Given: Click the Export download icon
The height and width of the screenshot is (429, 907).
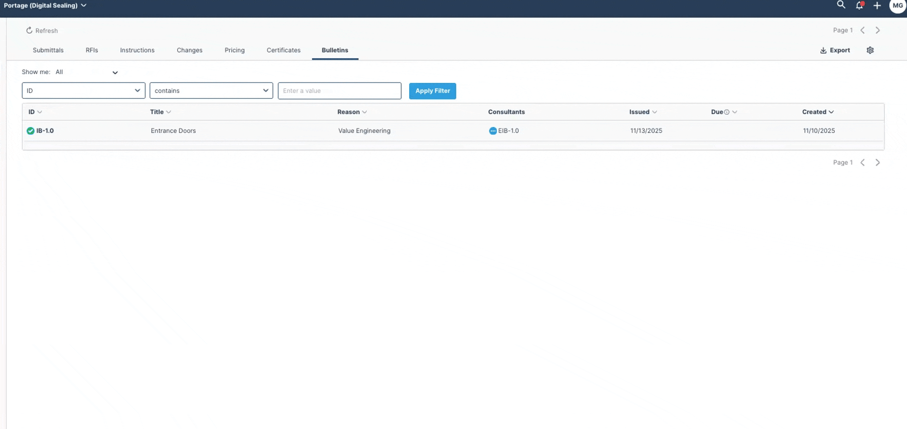Looking at the screenshot, I should [x=823, y=50].
